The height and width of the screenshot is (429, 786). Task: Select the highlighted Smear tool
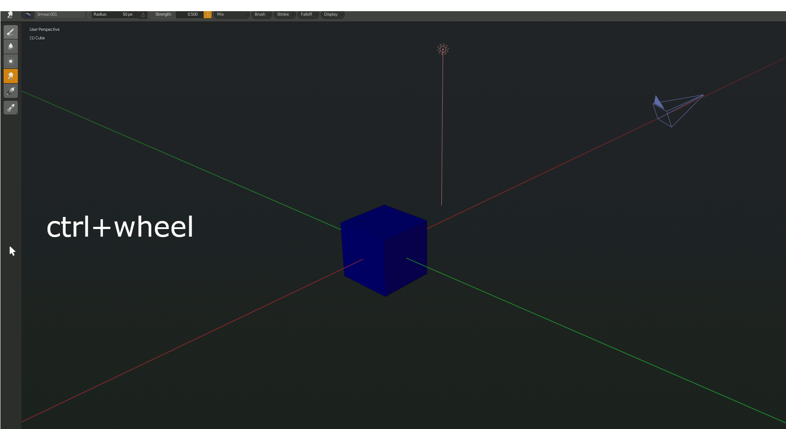11,76
